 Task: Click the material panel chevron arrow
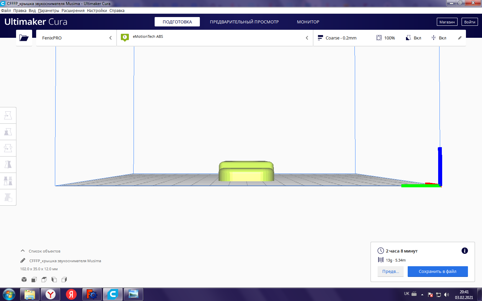tap(307, 38)
